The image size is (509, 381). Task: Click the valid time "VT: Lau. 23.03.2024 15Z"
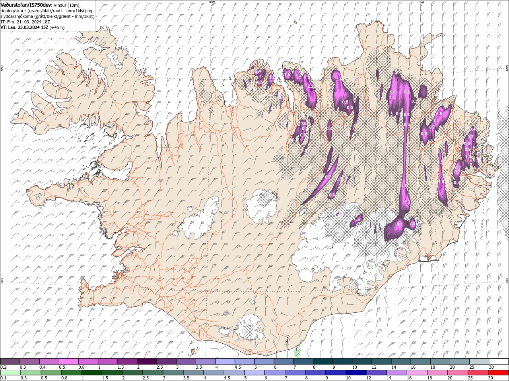click(x=24, y=27)
